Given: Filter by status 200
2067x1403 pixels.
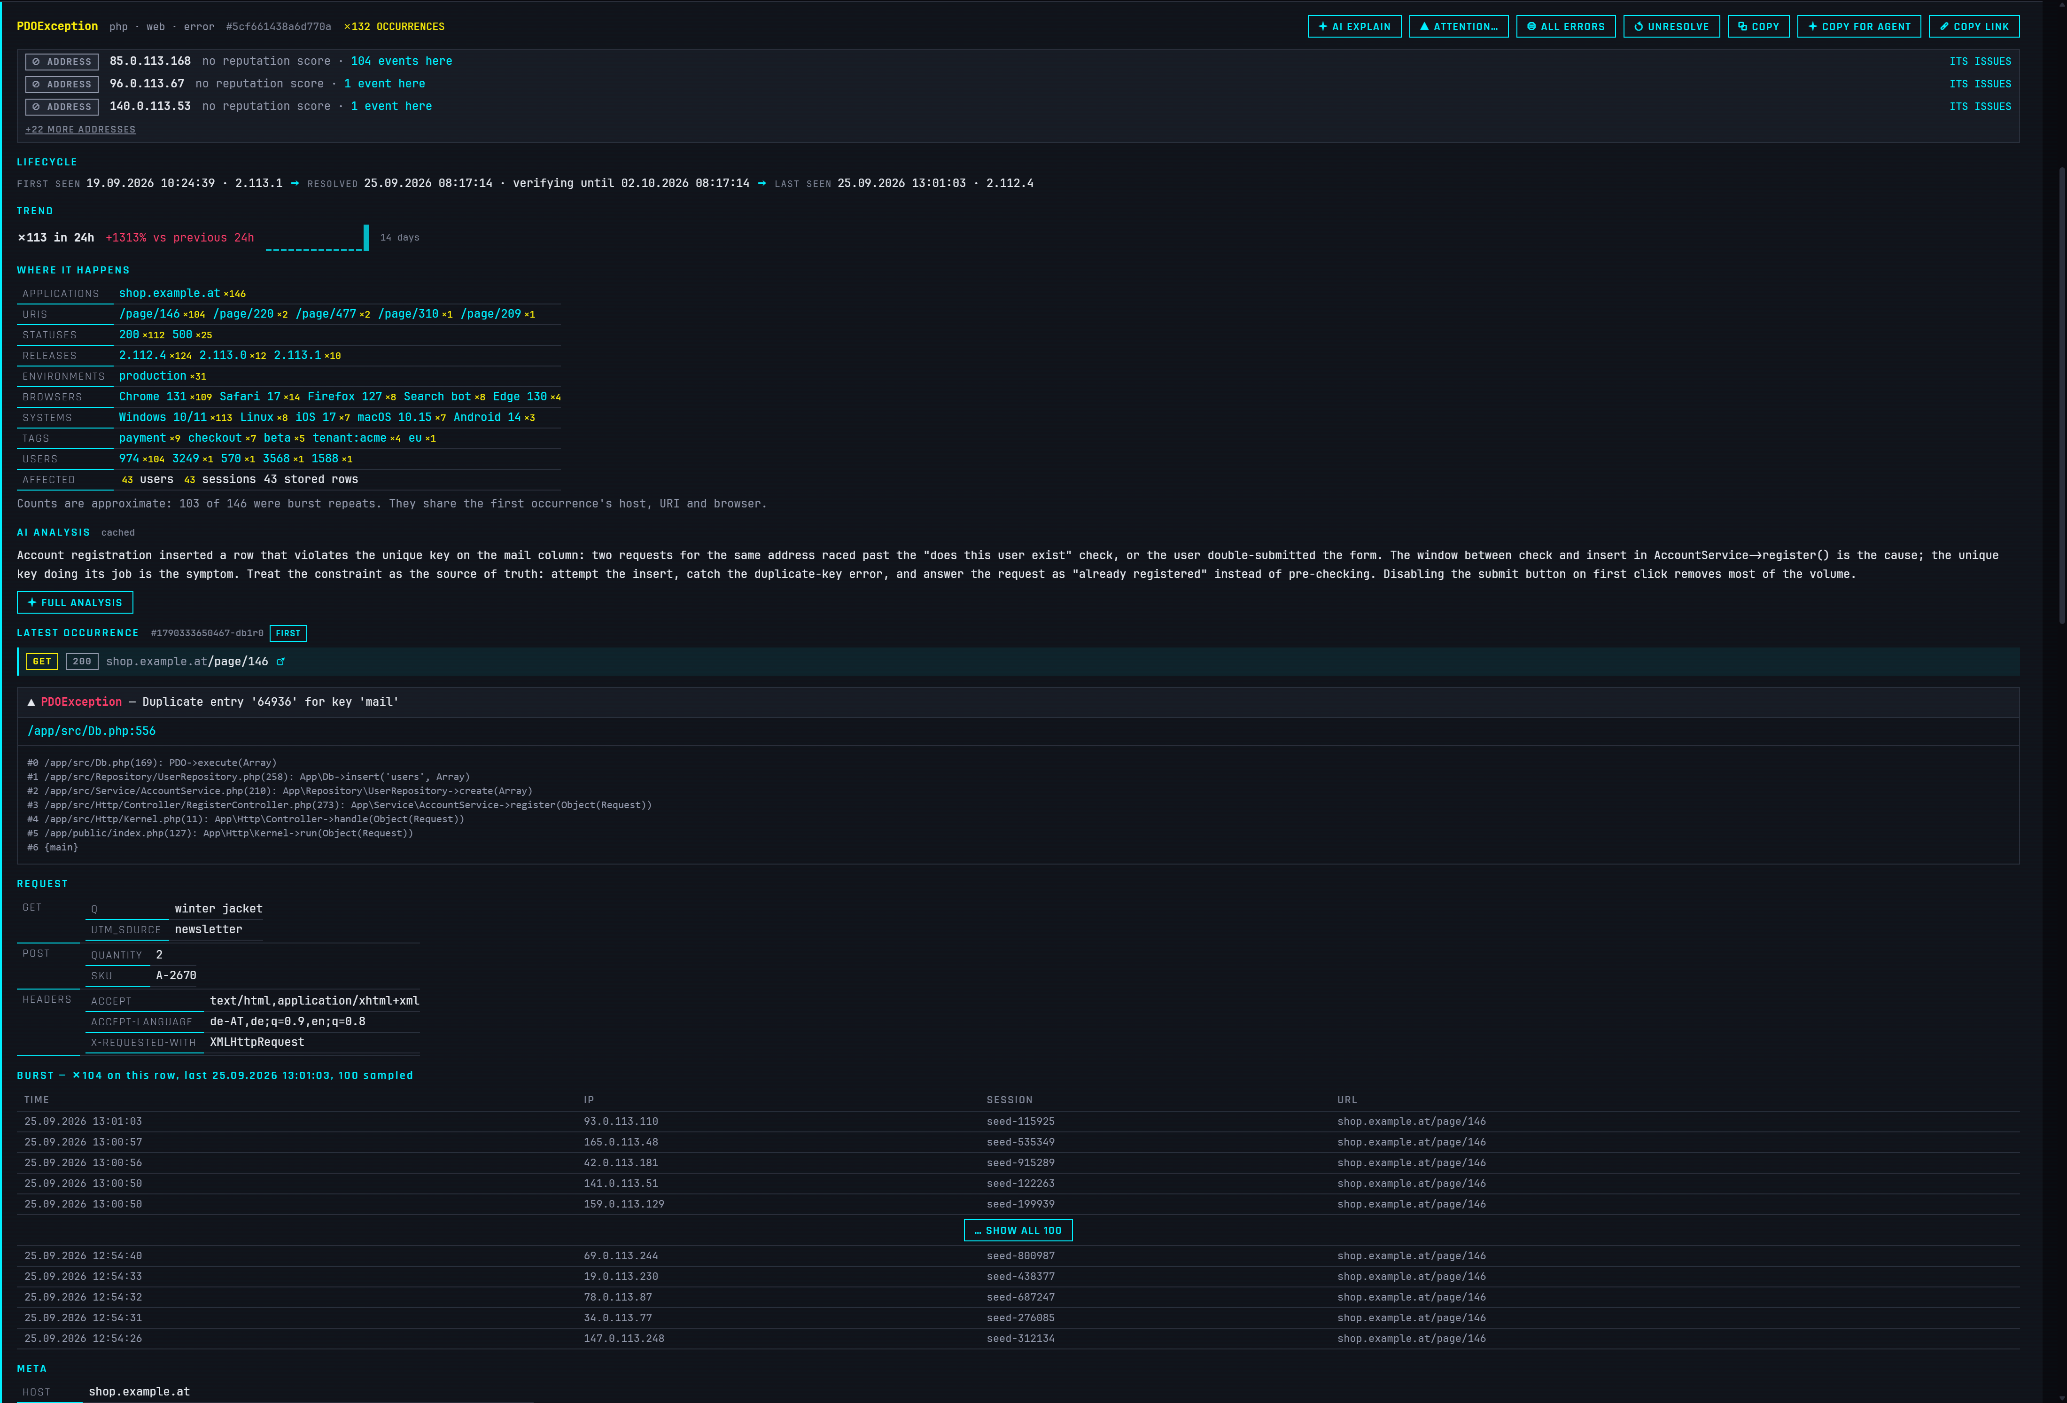Looking at the screenshot, I should [x=129, y=335].
